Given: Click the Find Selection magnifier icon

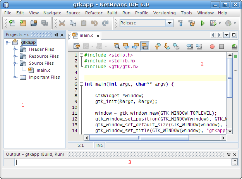Looking at the screenshot, I should (117, 46).
